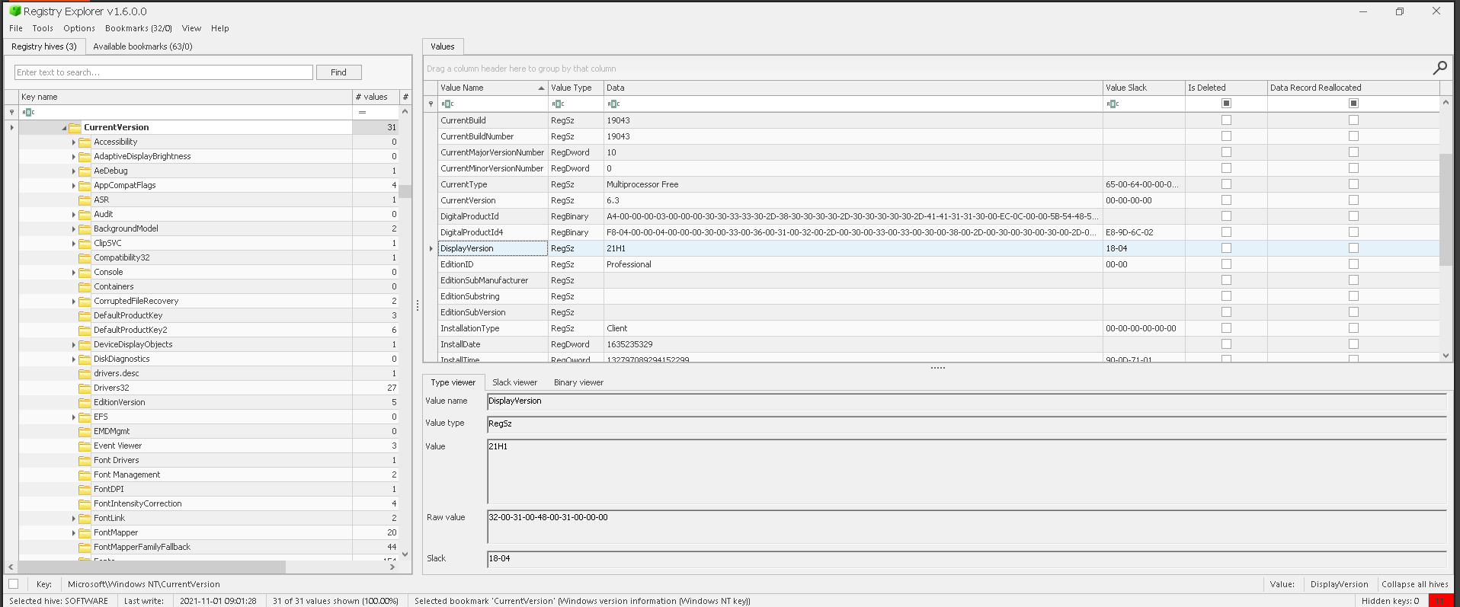Open the Bookmarks (32/0) menu
The height and width of the screenshot is (607, 1460).
139,28
